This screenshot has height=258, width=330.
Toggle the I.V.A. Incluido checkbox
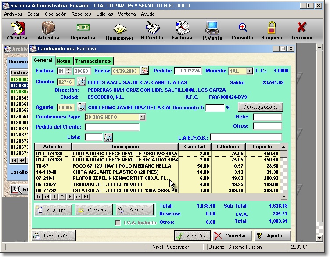coord(118,223)
